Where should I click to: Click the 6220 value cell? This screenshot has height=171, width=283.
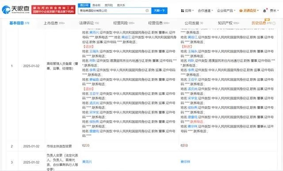[86, 145]
